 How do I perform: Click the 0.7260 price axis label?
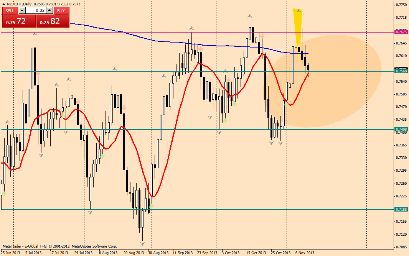coord(401,183)
